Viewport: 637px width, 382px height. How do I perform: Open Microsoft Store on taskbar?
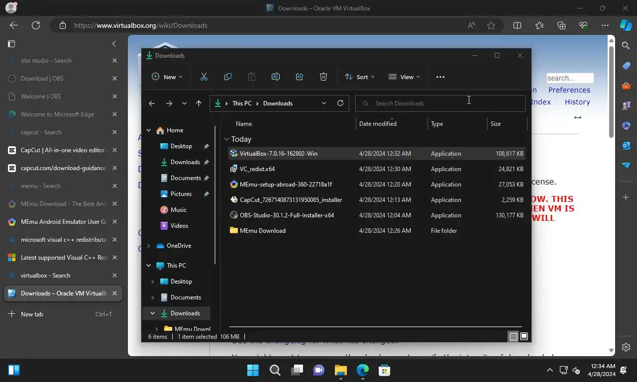(384, 370)
